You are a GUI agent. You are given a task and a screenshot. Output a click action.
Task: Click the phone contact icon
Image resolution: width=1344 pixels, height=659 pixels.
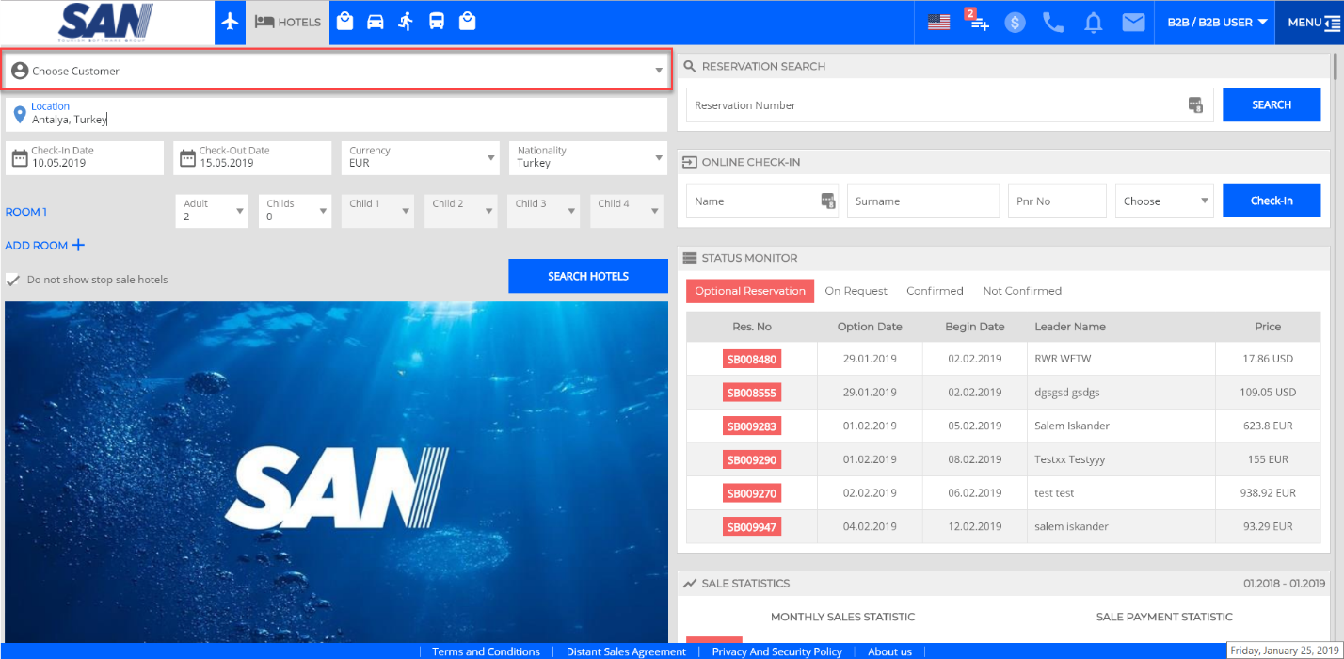1053,23
